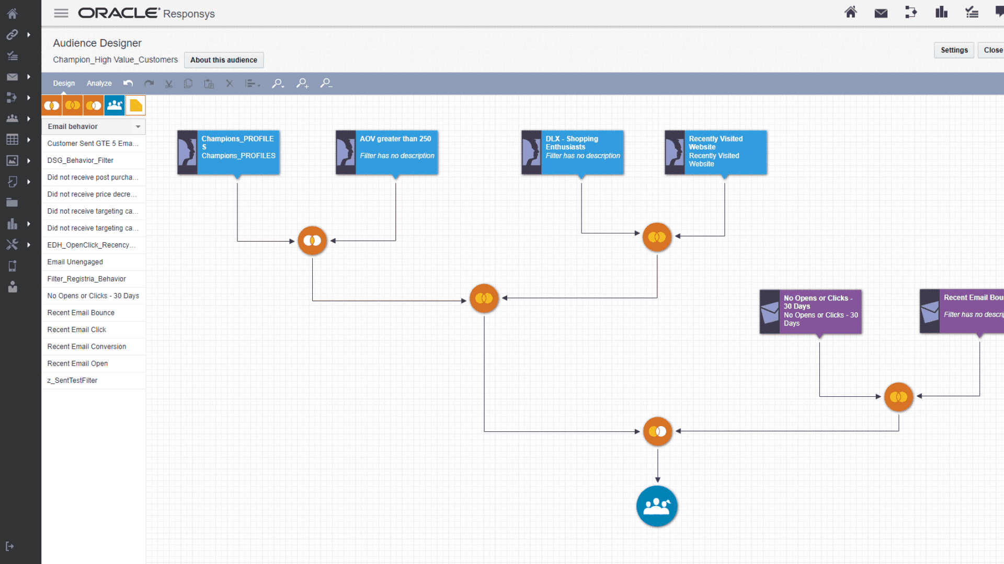Screen dimensions: 1004x564
Task: Select the exclude Venn shape tool
Action: 93,104
